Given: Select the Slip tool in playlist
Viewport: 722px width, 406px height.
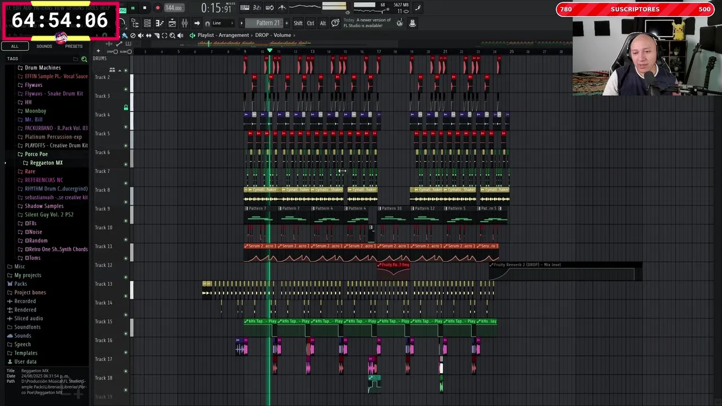Looking at the screenshot, I should pyautogui.click(x=148, y=36).
